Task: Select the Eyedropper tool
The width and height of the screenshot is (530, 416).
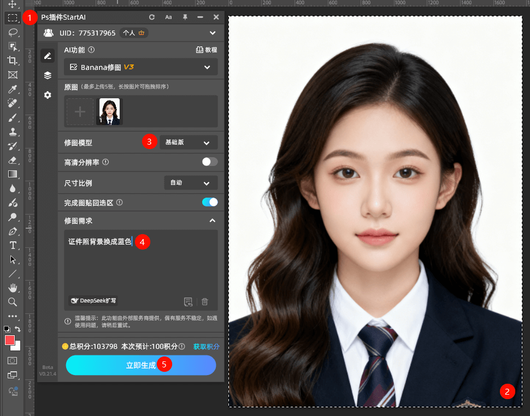Action: [12, 89]
